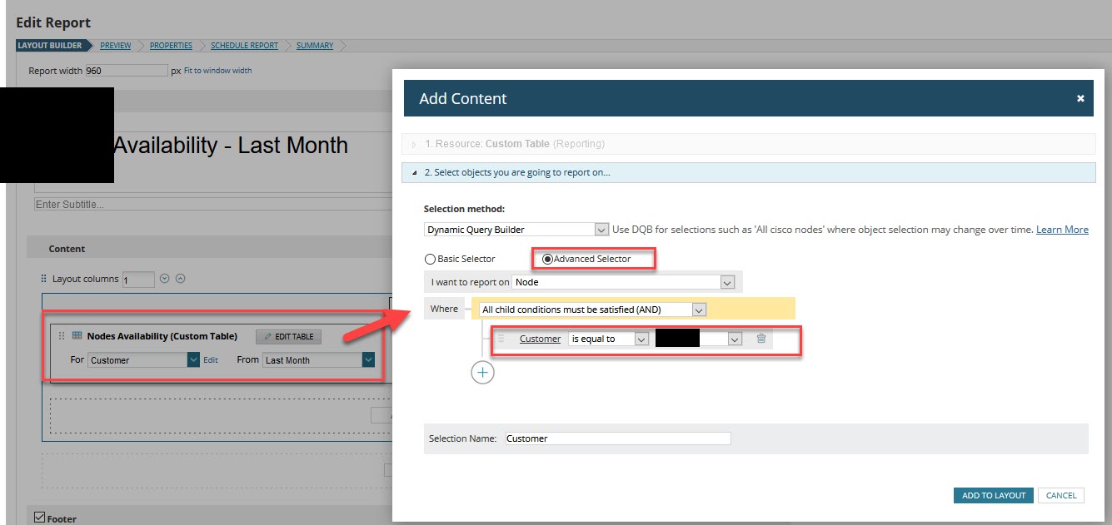Increase layout columns with up arrow
The height and width of the screenshot is (525, 1112).
point(180,279)
